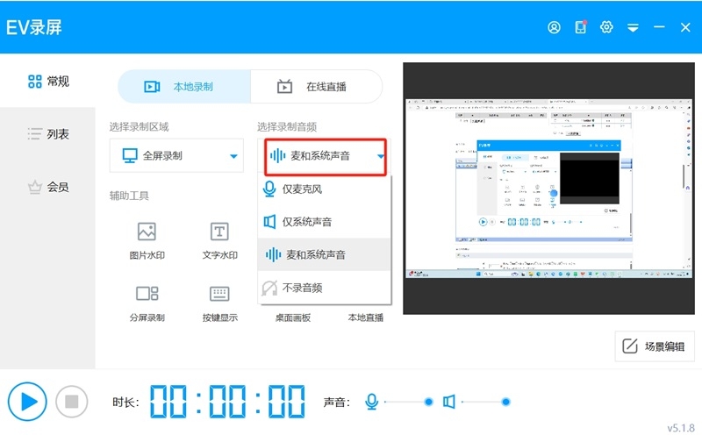Choose 不录音频 from the audio list

click(324, 288)
